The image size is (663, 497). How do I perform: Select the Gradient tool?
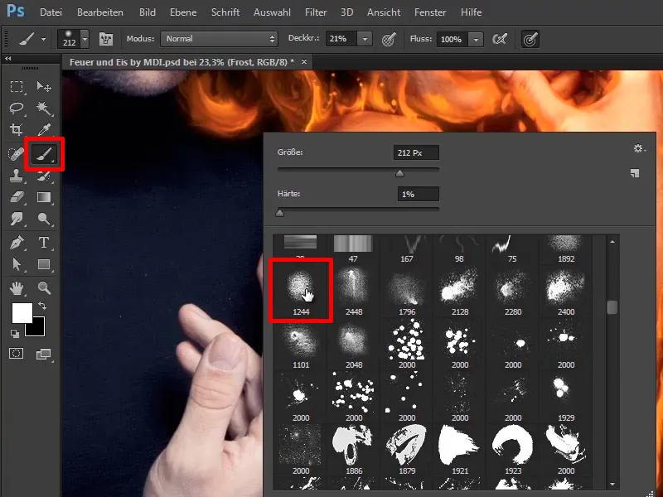44,197
